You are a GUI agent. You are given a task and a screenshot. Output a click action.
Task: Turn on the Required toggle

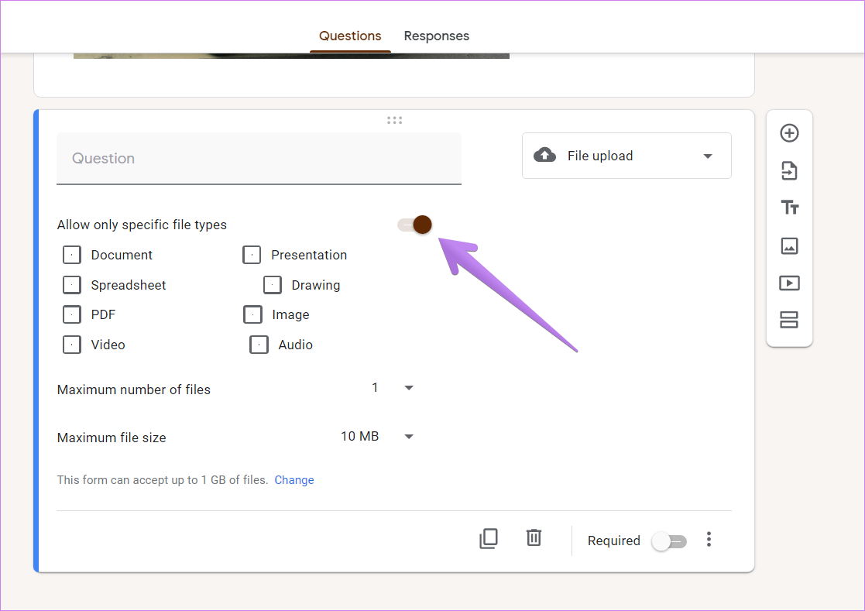(669, 541)
